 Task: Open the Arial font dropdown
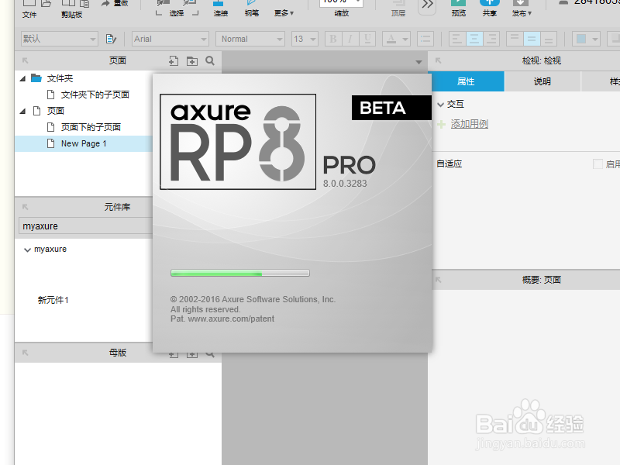[x=204, y=40]
